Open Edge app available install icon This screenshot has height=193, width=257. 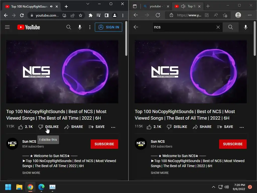point(207,15)
